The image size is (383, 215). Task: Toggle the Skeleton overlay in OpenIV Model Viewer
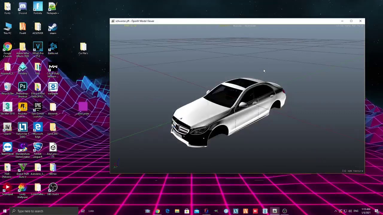click(250, 26)
